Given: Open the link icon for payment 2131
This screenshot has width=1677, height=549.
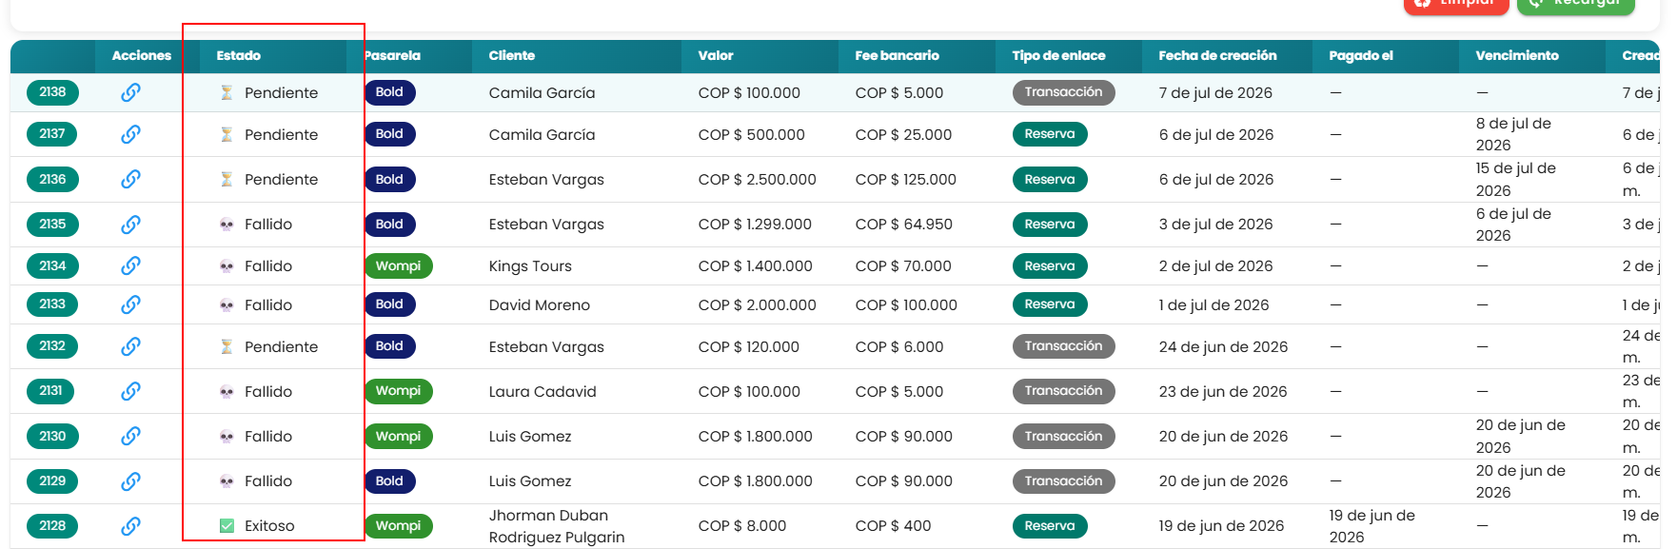Looking at the screenshot, I should pos(131,391).
